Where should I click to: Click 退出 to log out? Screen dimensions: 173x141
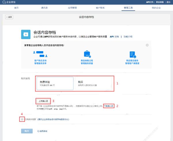click(168, 2)
